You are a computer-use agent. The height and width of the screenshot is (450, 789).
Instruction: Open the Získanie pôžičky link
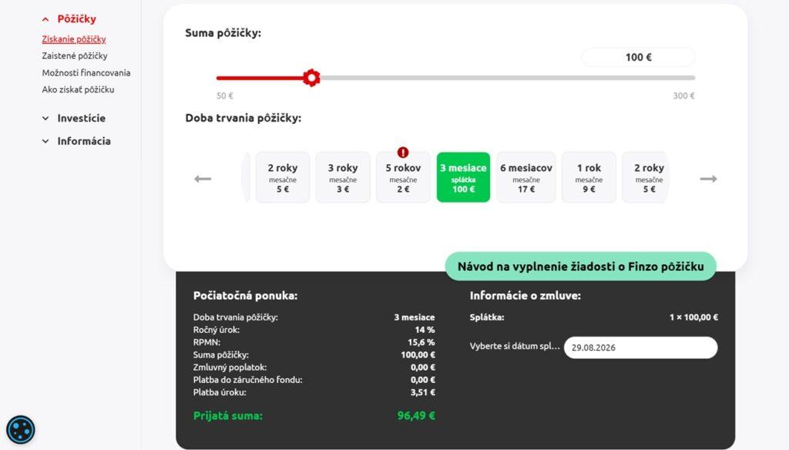coord(74,39)
